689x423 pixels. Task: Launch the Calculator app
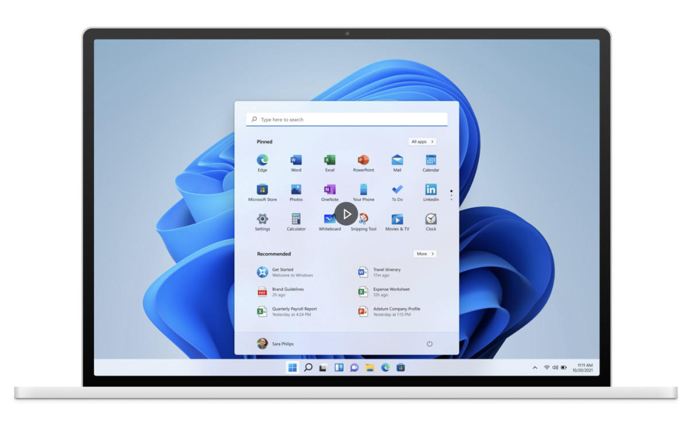click(296, 222)
